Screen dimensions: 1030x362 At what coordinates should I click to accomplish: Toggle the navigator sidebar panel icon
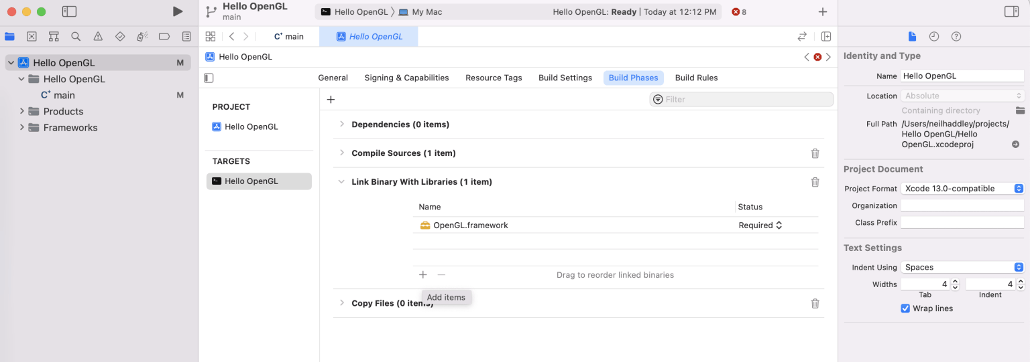click(x=69, y=11)
